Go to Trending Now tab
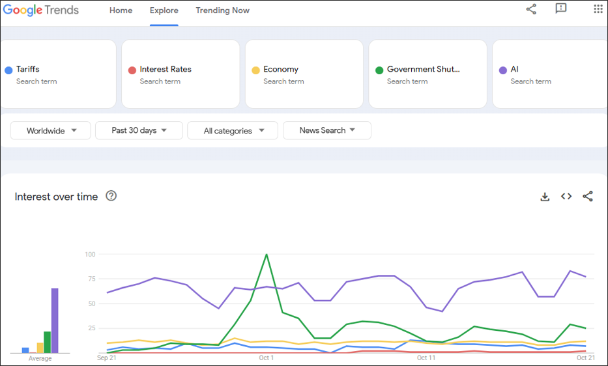The height and width of the screenshot is (366, 608). coord(223,10)
